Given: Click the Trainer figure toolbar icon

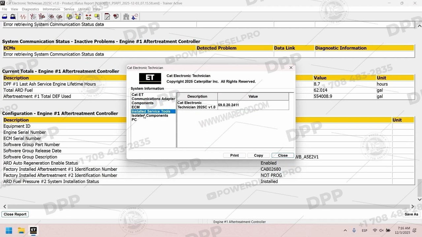Looking at the screenshot, I should [x=135, y=16].
